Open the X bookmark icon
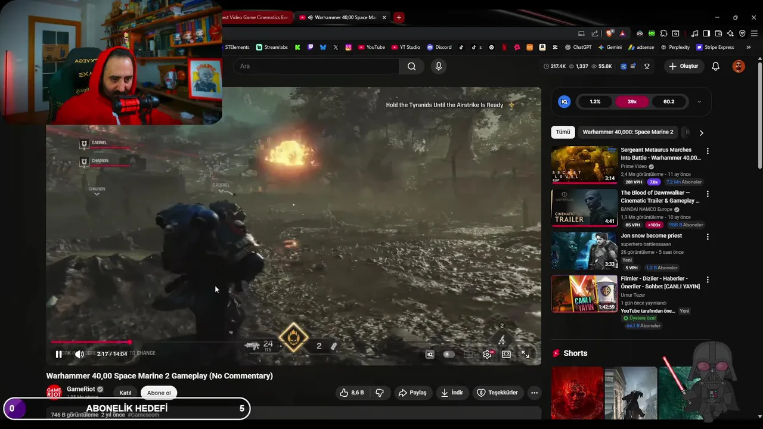The height and width of the screenshot is (429, 763). pyautogui.click(x=336, y=47)
